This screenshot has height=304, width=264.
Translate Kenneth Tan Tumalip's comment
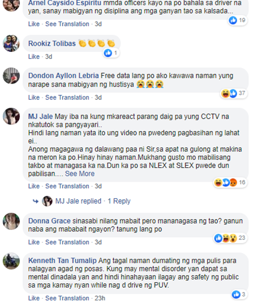coord(67,298)
